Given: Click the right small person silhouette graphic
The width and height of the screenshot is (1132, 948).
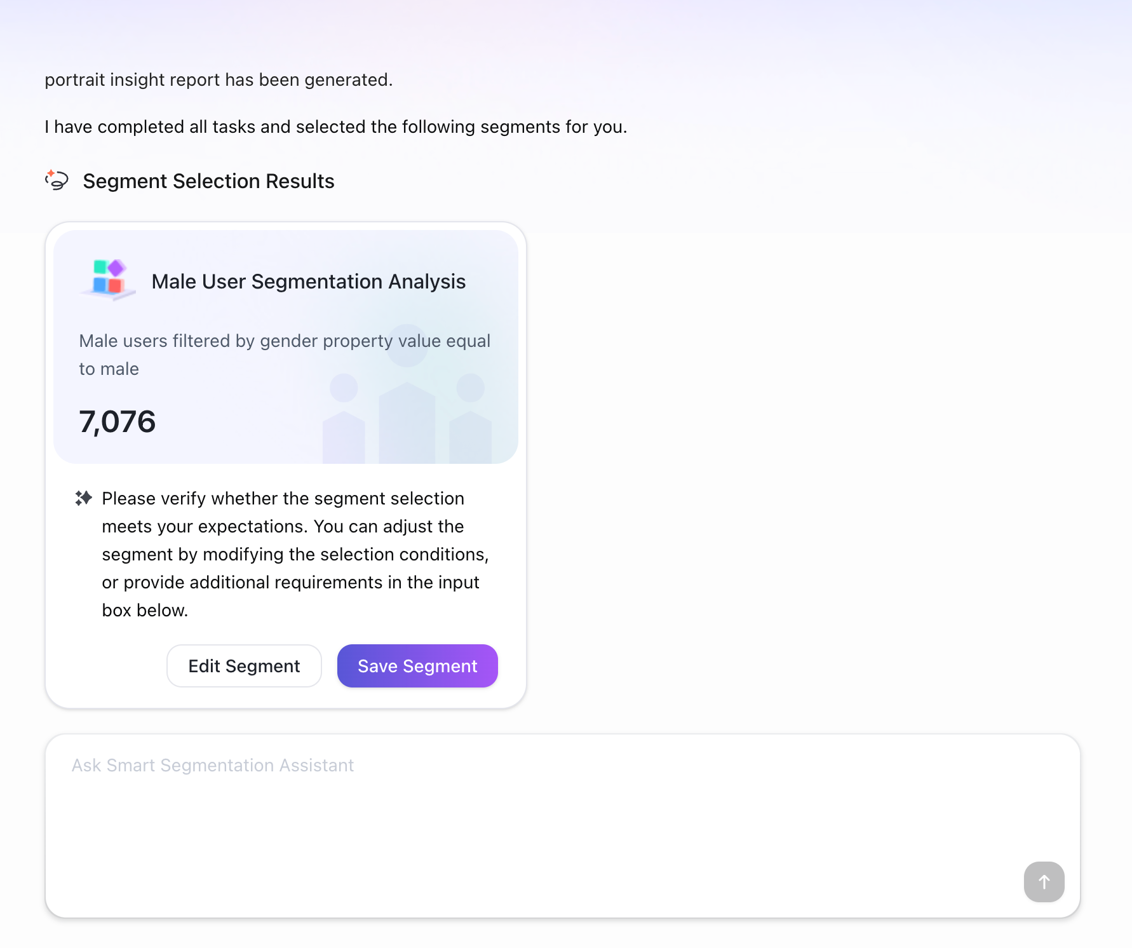Looking at the screenshot, I should click(471, 419).
